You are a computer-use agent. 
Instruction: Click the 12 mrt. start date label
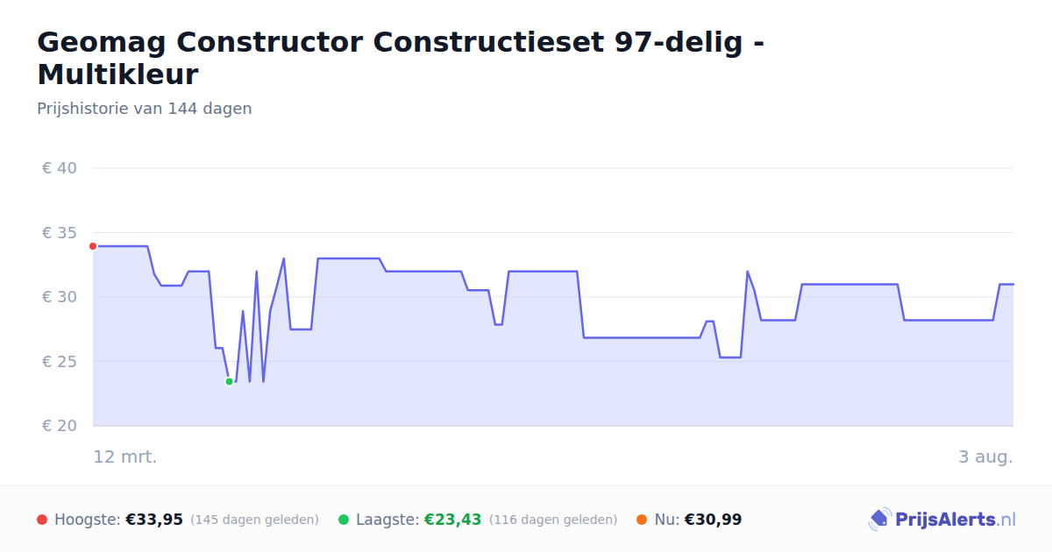pyautogui.click(x=125, y=457)
